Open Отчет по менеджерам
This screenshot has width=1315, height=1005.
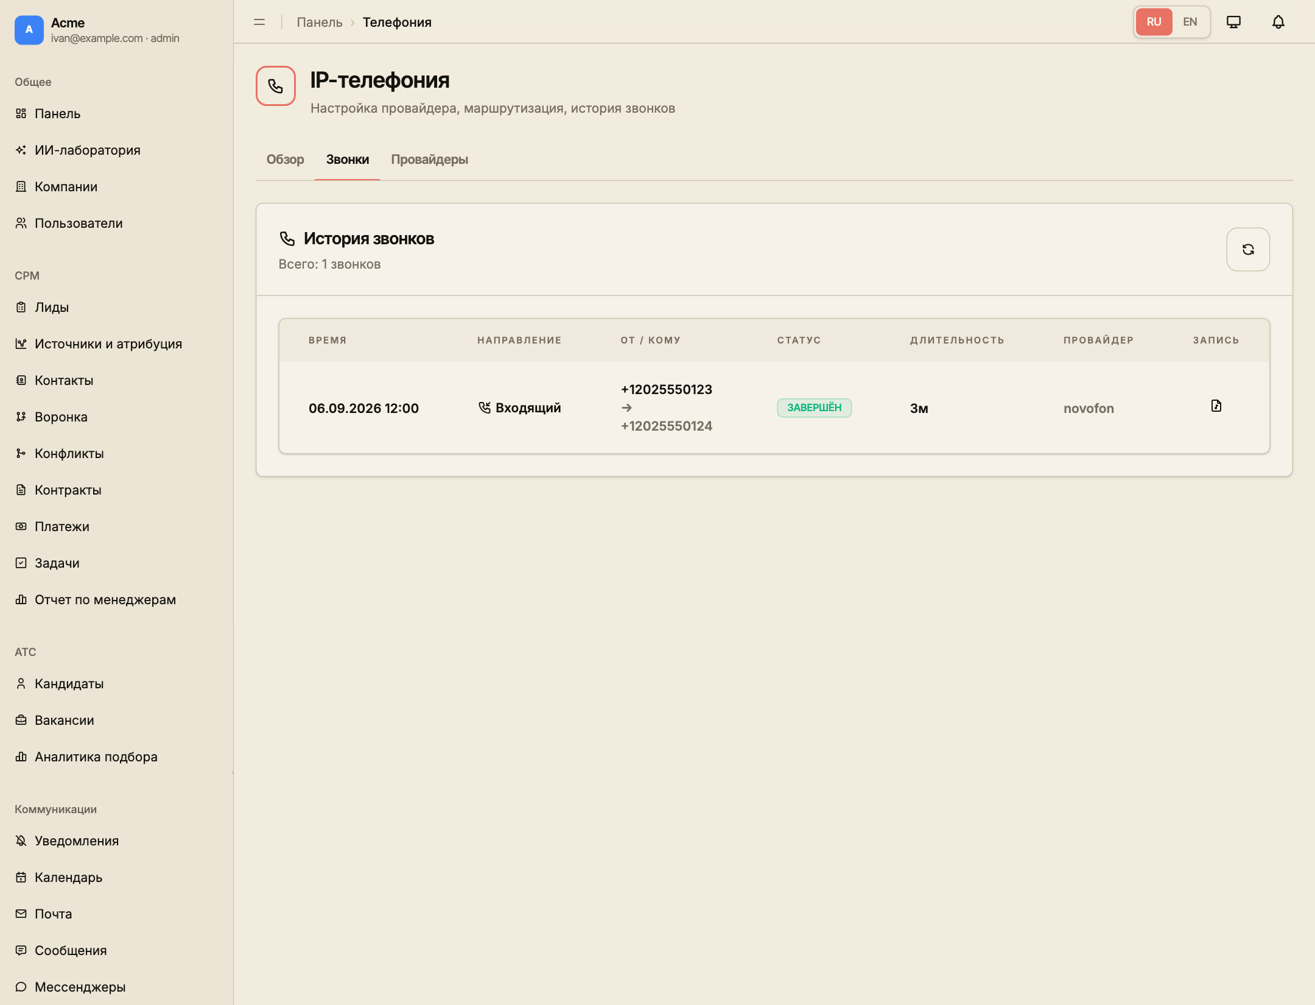click(116, 600)
